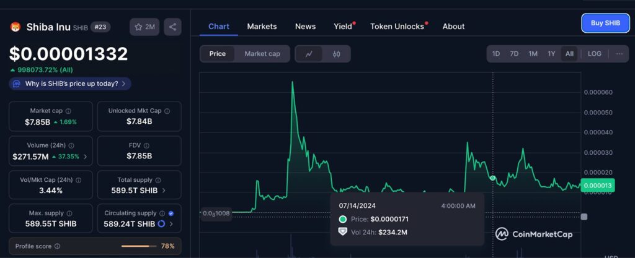
Task: Click the Market cap info icon
Action: pos(68,111)
